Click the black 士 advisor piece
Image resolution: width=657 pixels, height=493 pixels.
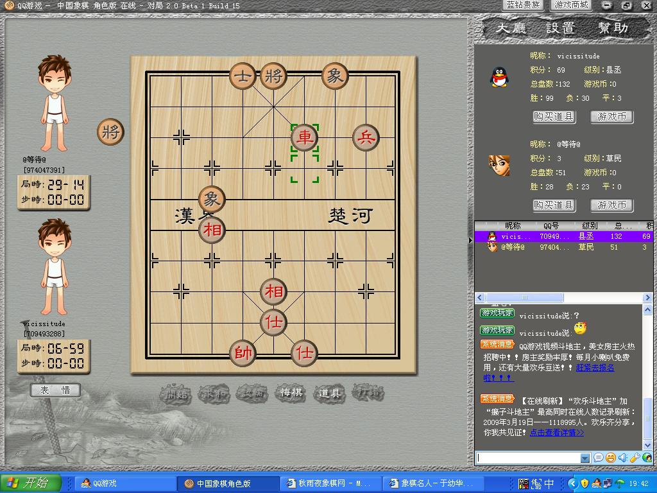(x=243, y=76)
